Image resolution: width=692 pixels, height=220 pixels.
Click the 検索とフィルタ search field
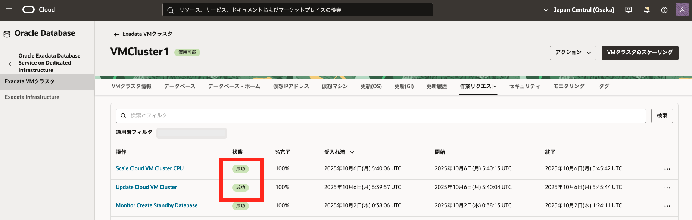click(381, 116)
